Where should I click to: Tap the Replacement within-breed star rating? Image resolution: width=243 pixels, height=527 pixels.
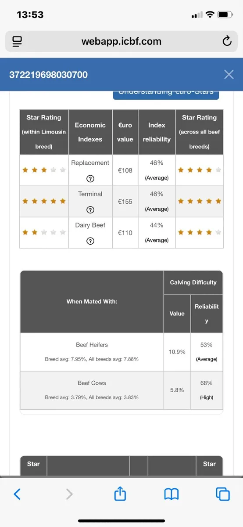pos(44,170)
